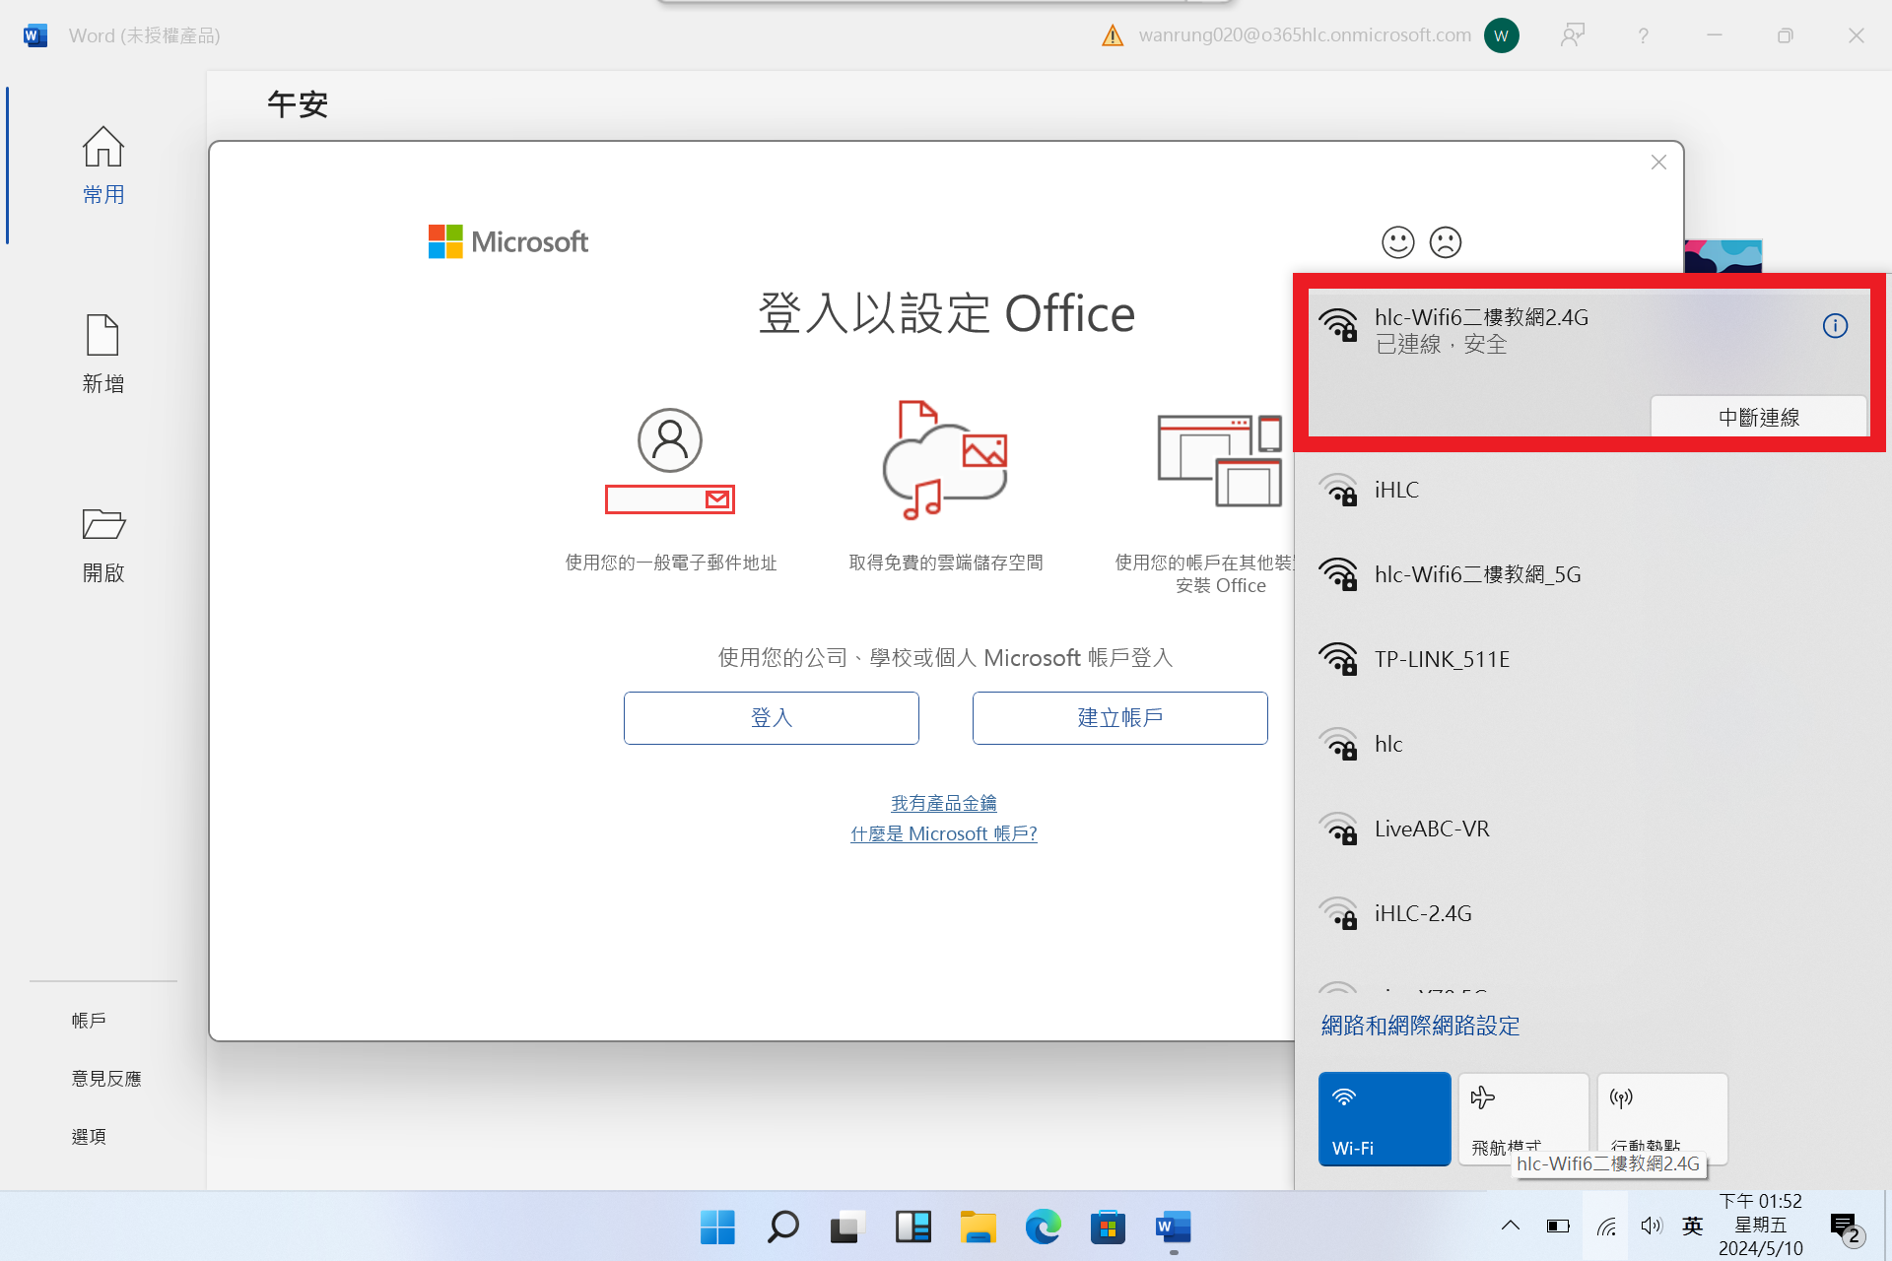Click the 登入 (Sign in) button

(771, 718)
